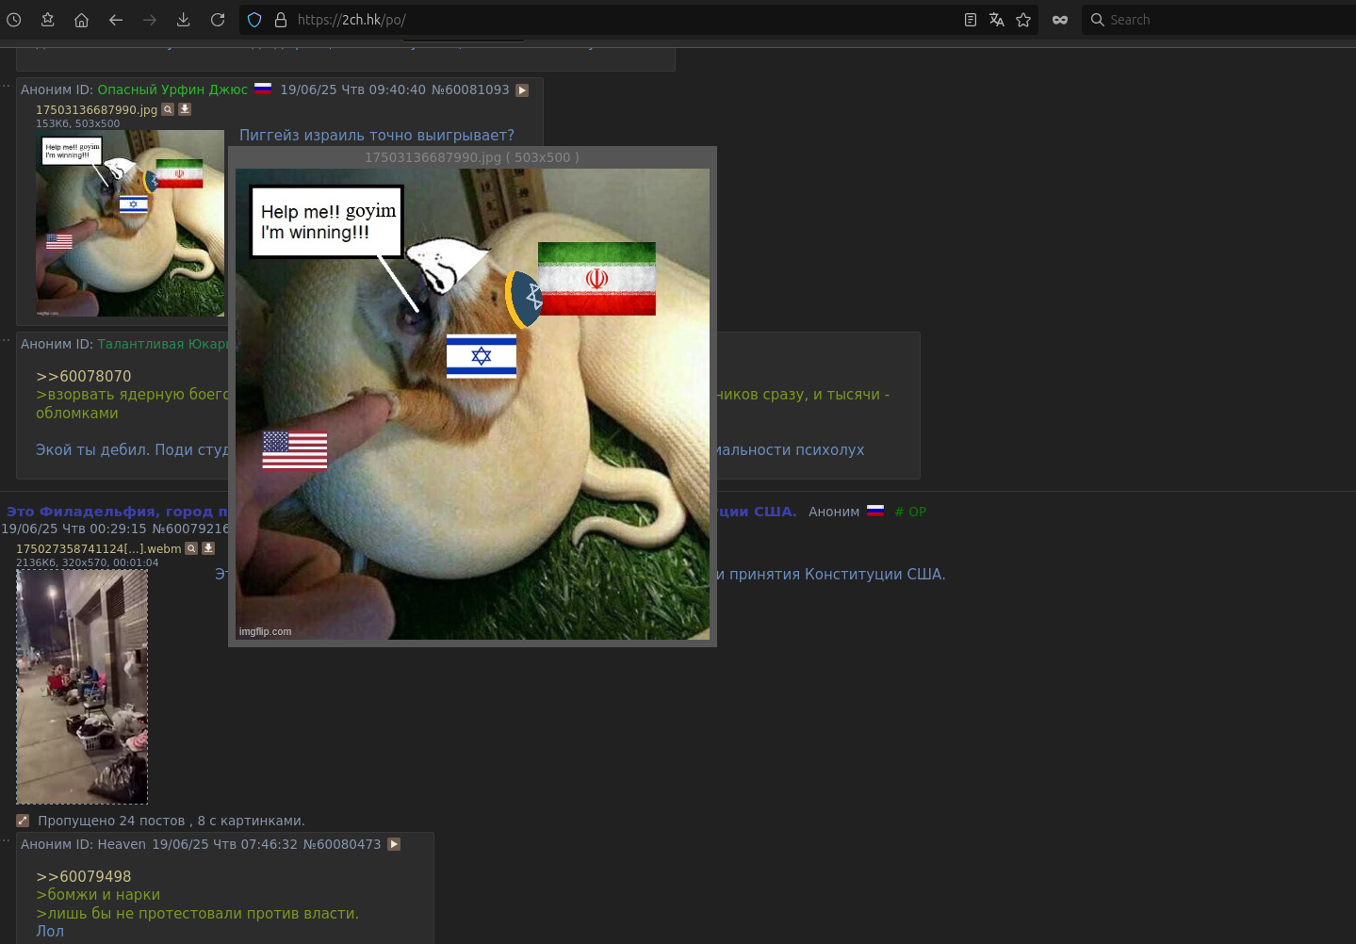Open the downloads panel
Image resolution: width=1356 pixels, height=944 pixels.
coord(184,20)
